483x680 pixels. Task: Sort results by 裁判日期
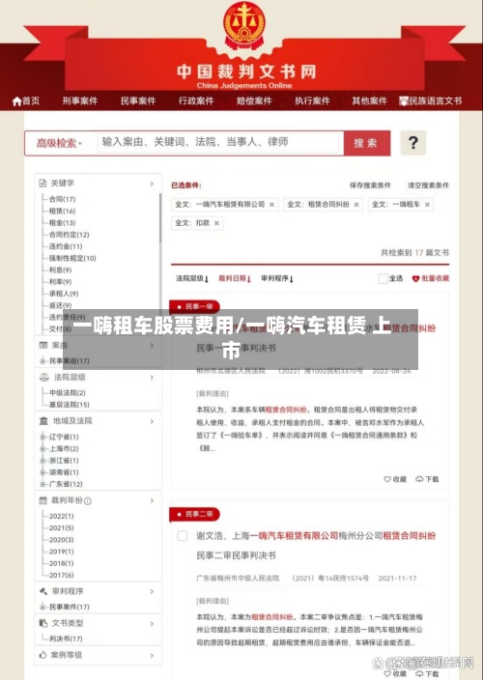(x=235, y=278)
